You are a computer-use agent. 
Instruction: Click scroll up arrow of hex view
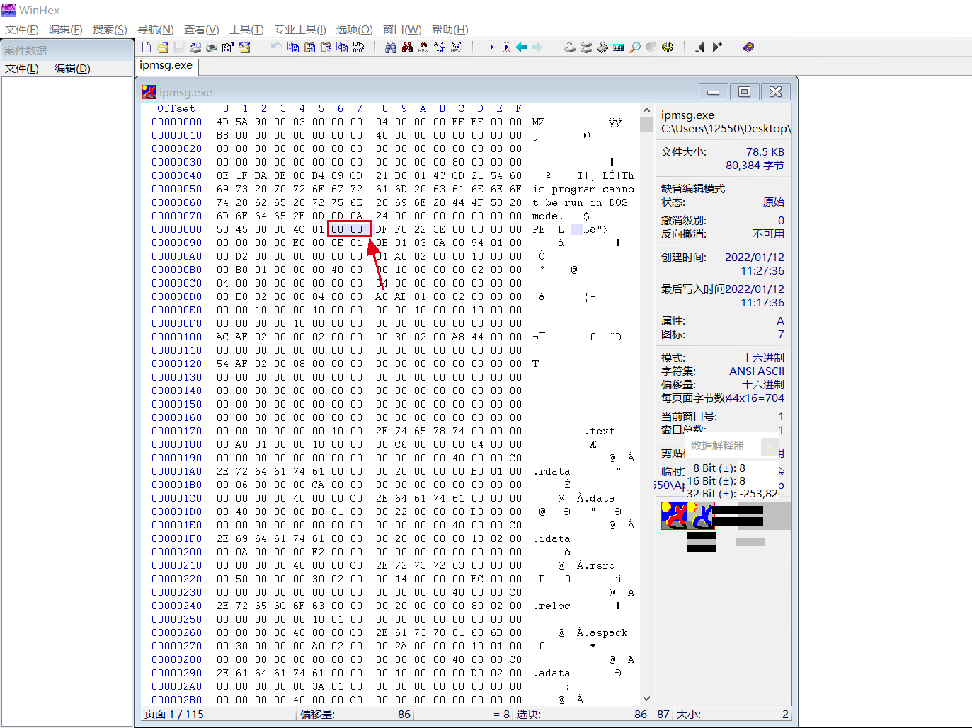(x=646, y=110)
